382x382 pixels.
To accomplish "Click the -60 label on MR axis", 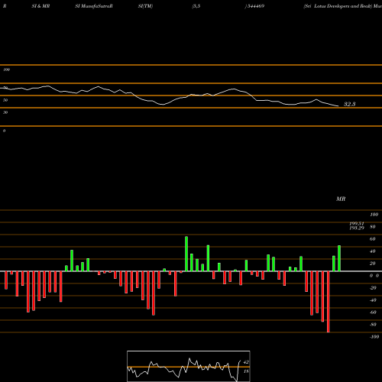I will [x=373, y=312].
